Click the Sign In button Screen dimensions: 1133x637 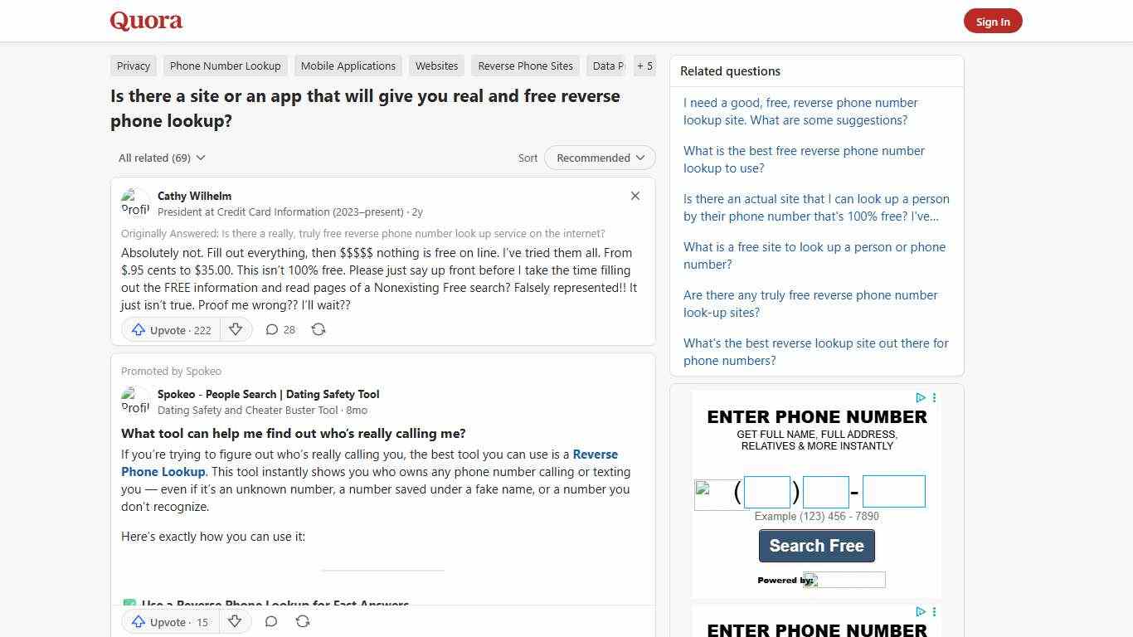[x=993, y=21]
